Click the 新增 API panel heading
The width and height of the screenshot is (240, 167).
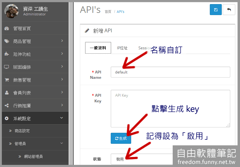coord(103,31)
